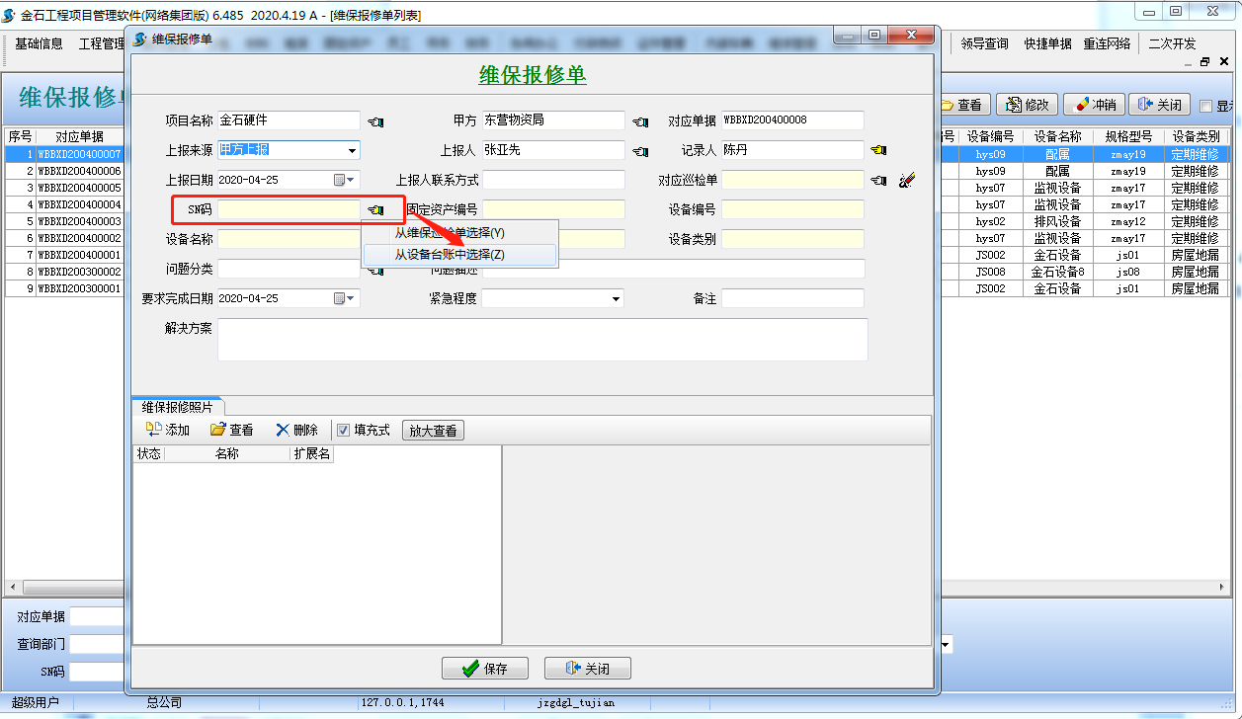Switch to the 维保报修照片 tab
This screenshot has height=719, width=1242.
click(x=177, y=406)
